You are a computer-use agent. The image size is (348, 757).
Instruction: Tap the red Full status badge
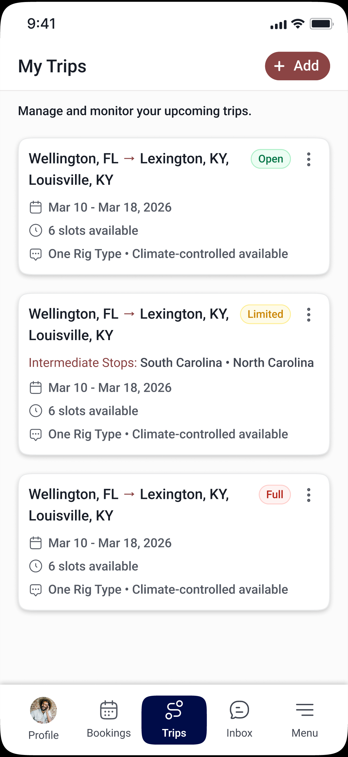click(x=275, y=495)
